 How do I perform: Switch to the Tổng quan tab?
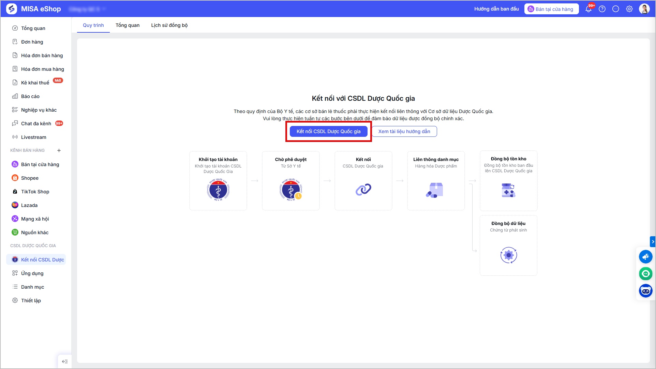pos(128,25)
